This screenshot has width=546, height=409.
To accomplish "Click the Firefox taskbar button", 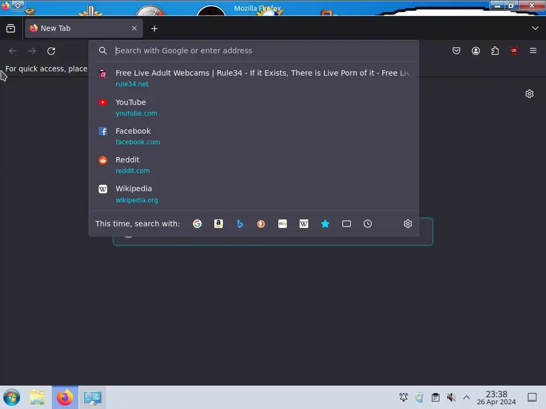I will [x=65, y=397].
